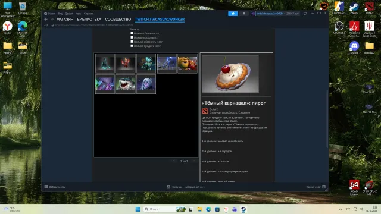Viewport: 381px width, 214px height.
Task: Open the Справка menu
Action: pos(89,14)
